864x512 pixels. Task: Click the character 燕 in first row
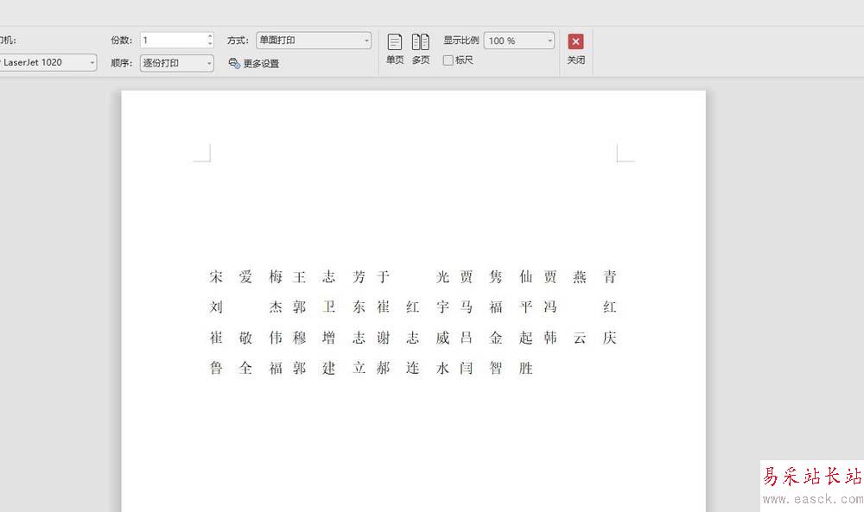[x=580, y=276]
